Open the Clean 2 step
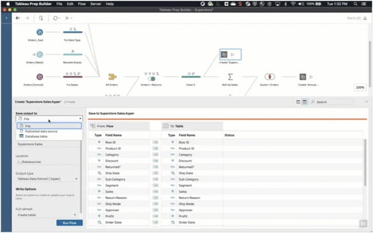 coord(191,77)
